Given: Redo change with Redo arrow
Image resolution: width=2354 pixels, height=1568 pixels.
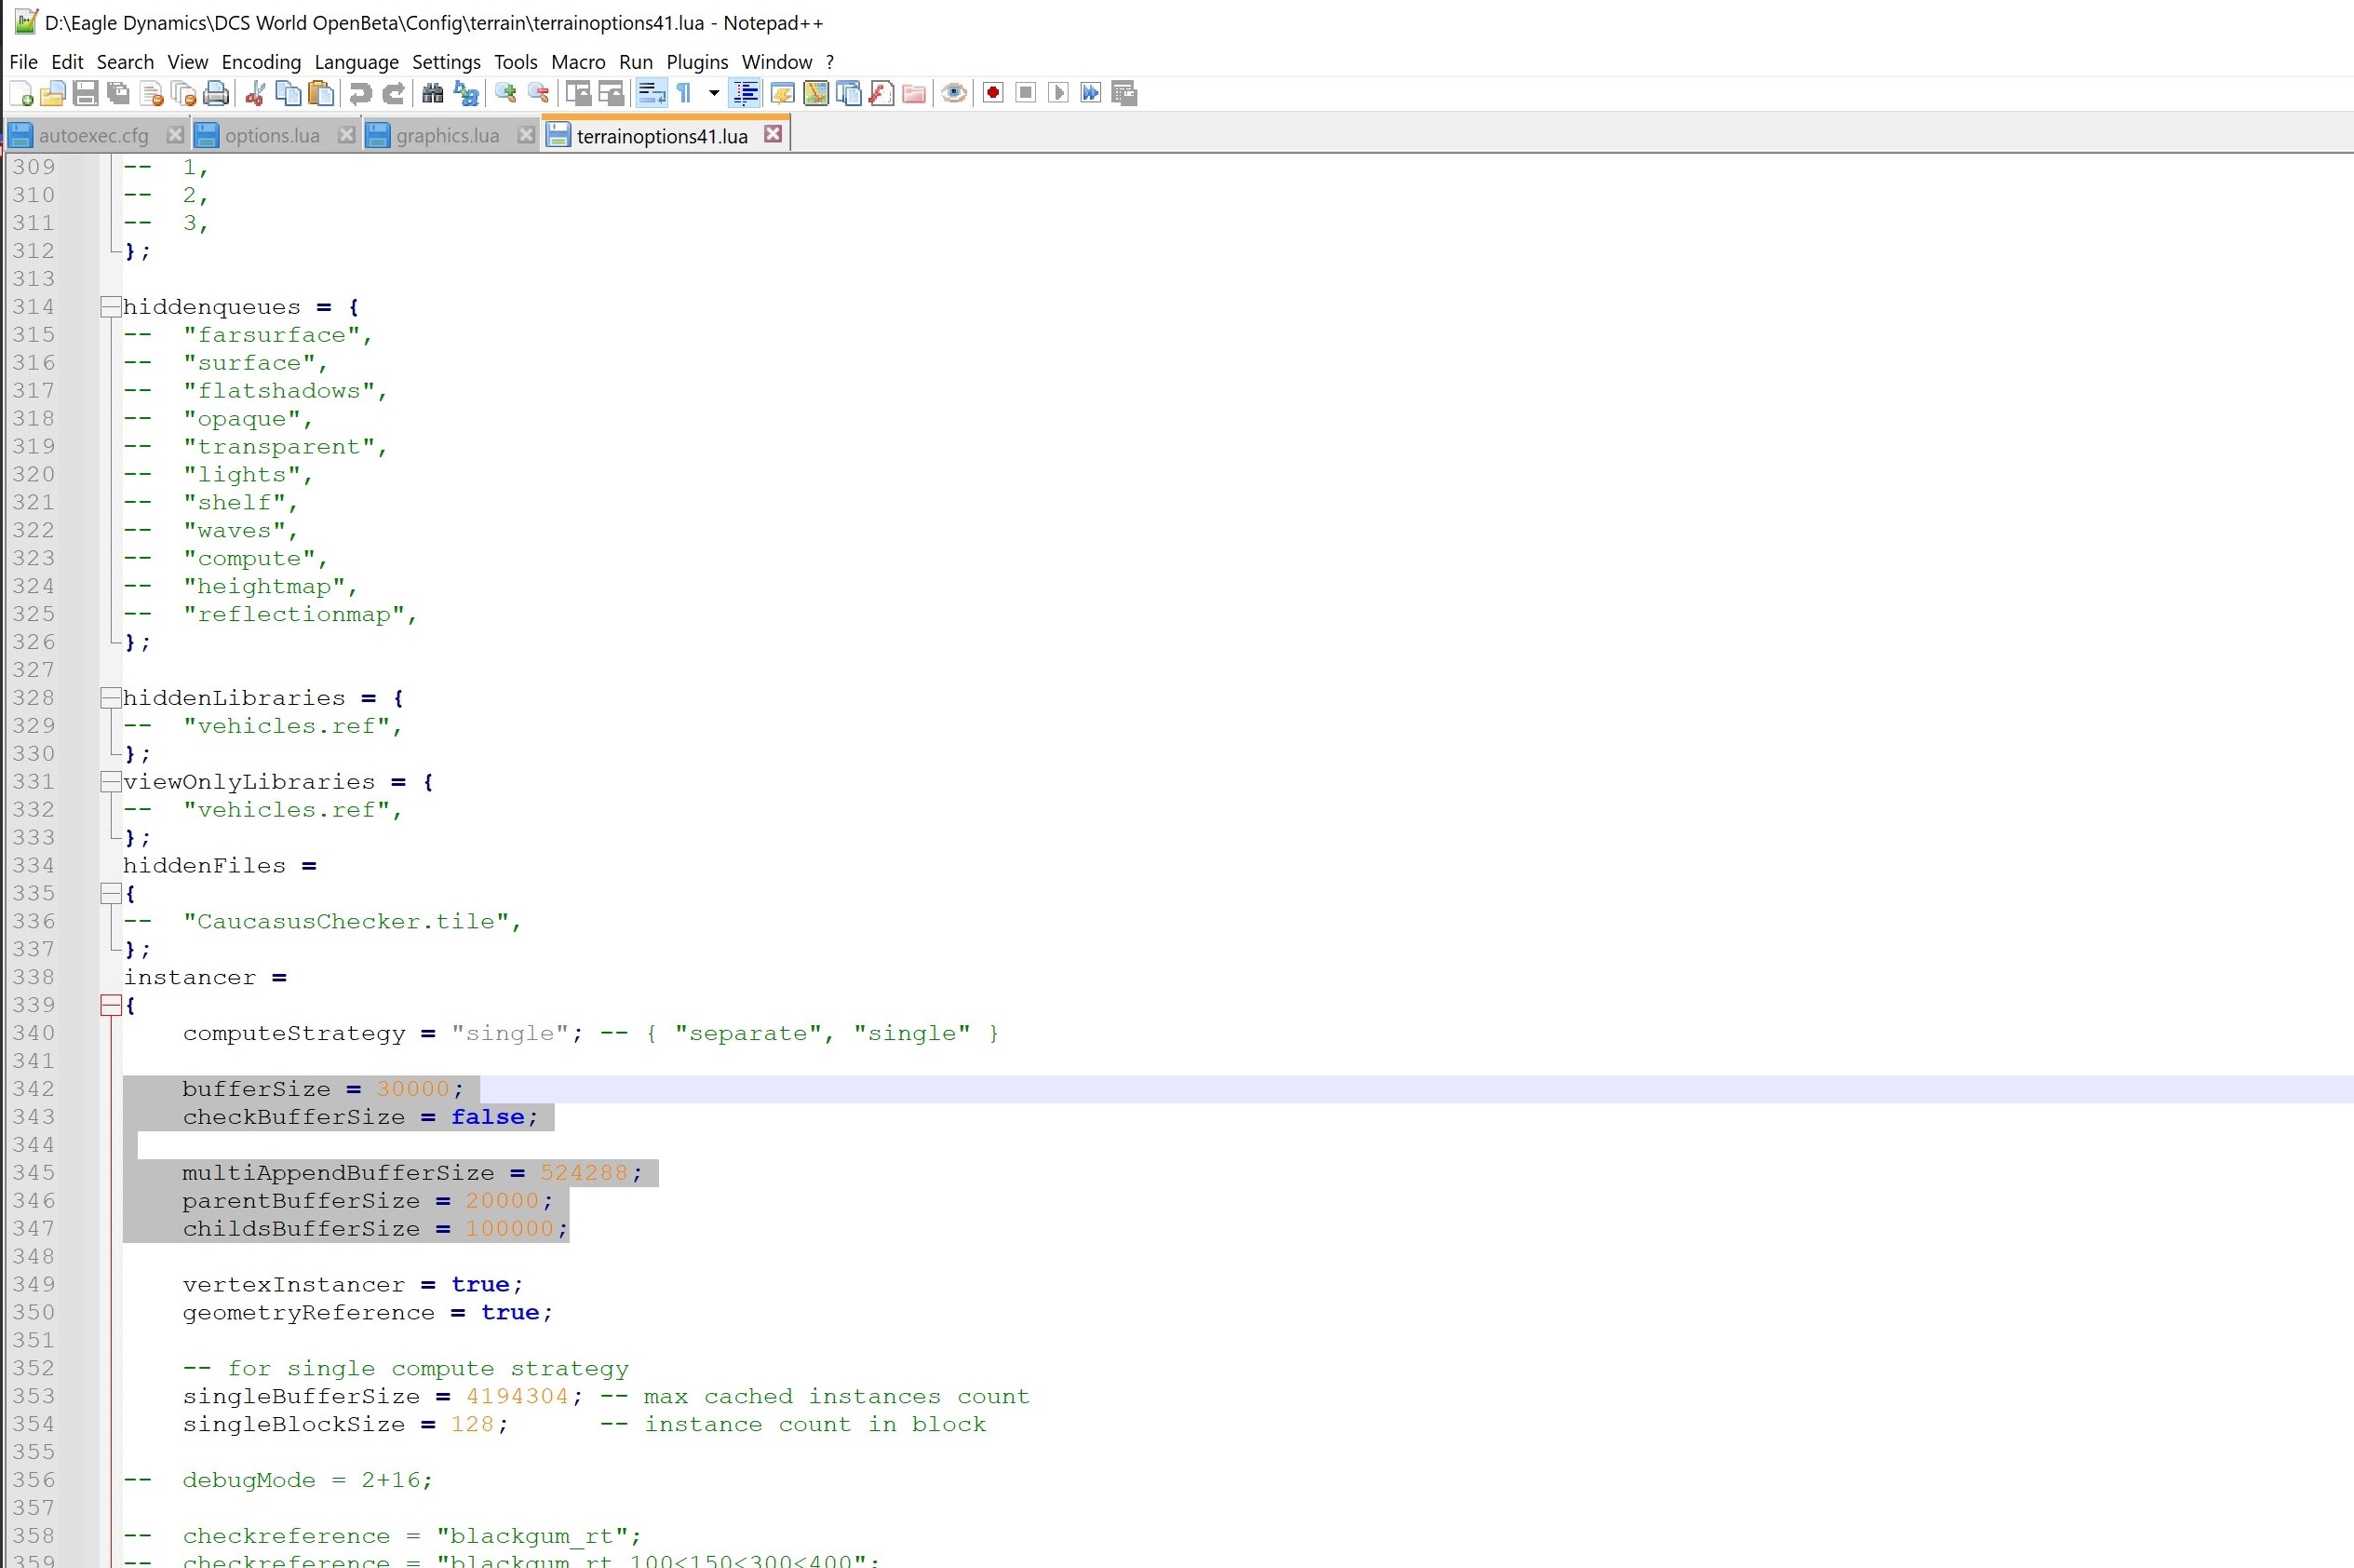Looking at the screenshot, I should [x=394, y=94].
